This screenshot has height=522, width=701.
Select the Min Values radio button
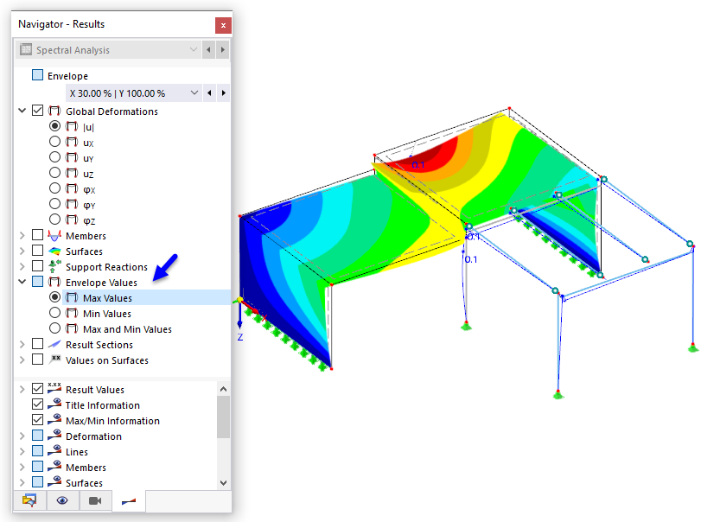pyautogui.click(x=54, y=313)
